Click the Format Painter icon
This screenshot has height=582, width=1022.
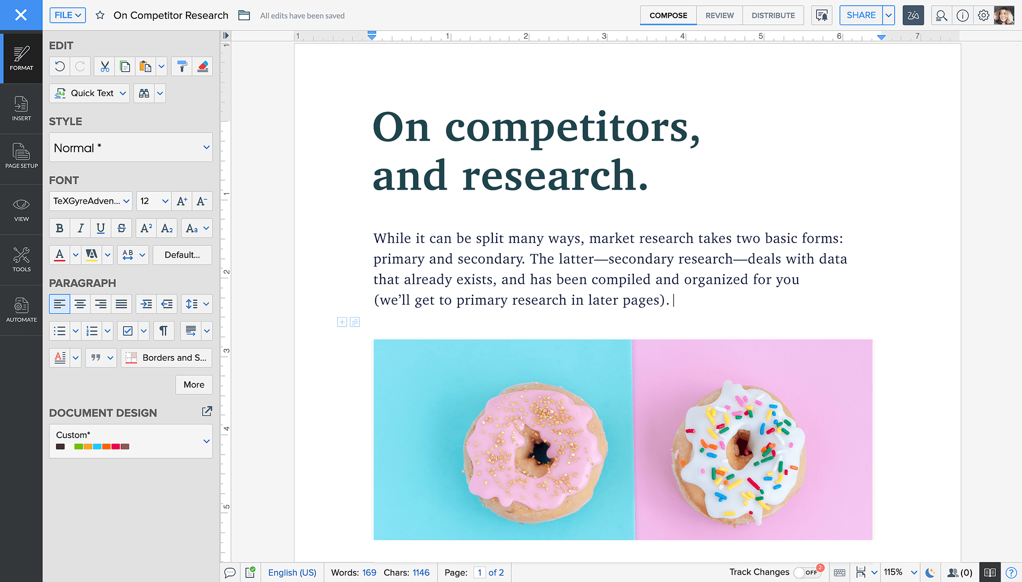(x=182, y=67)
